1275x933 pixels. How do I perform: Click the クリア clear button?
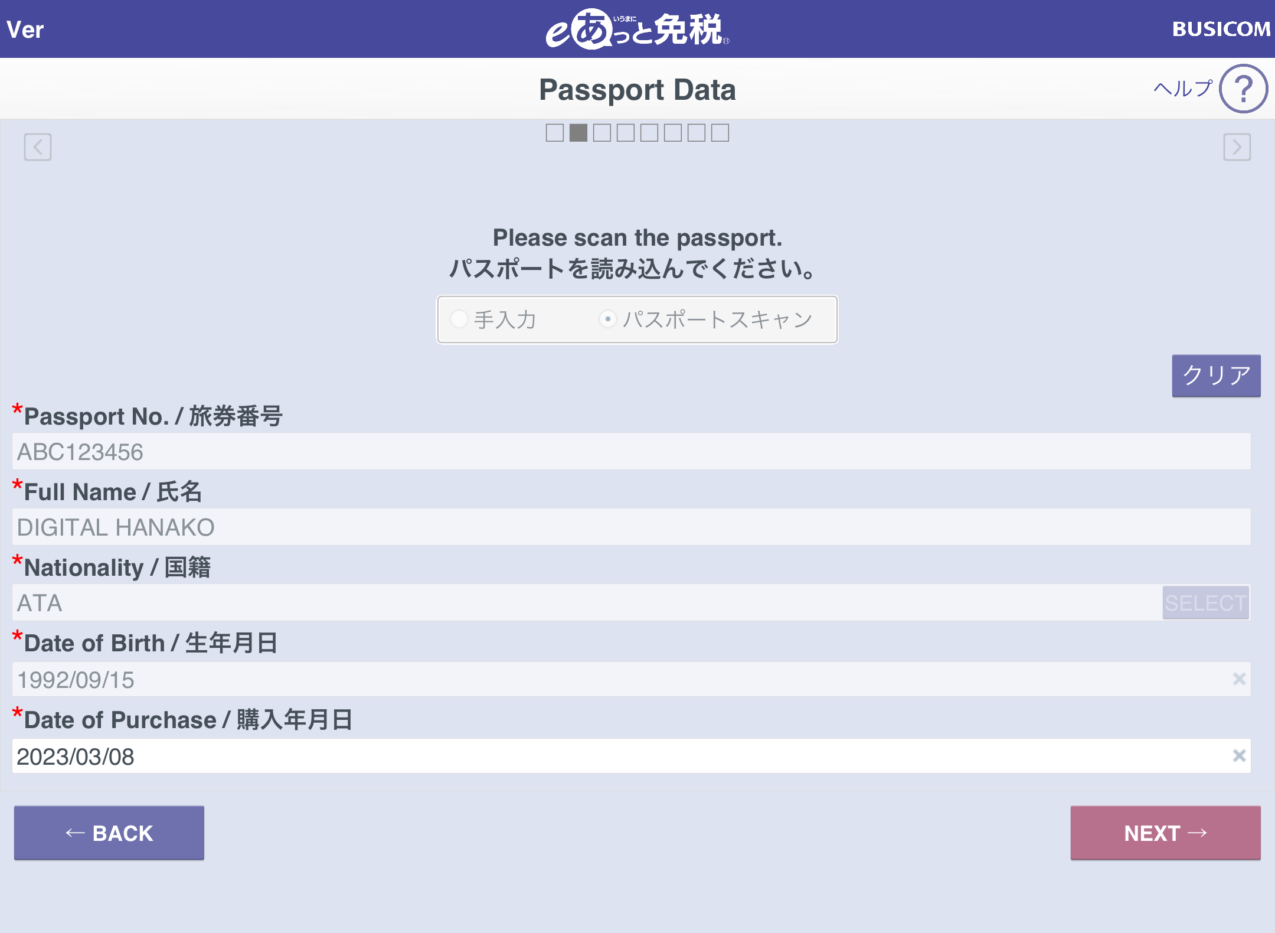pyautogui.click(x=1216, y=376)
